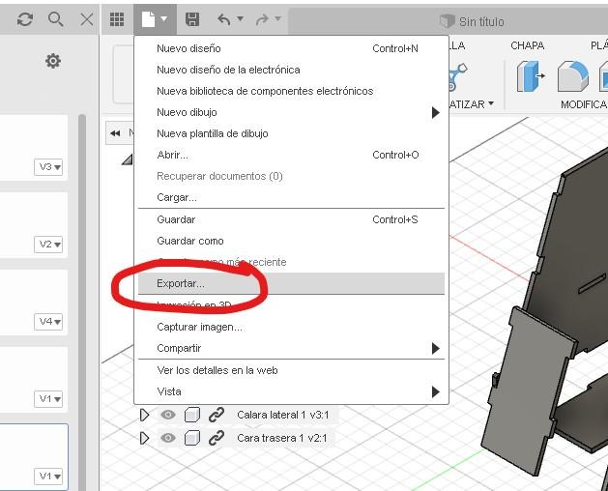Select the Sin título document tab
Viewport: 608px width, 491px height.
click(x=472, y=21)
